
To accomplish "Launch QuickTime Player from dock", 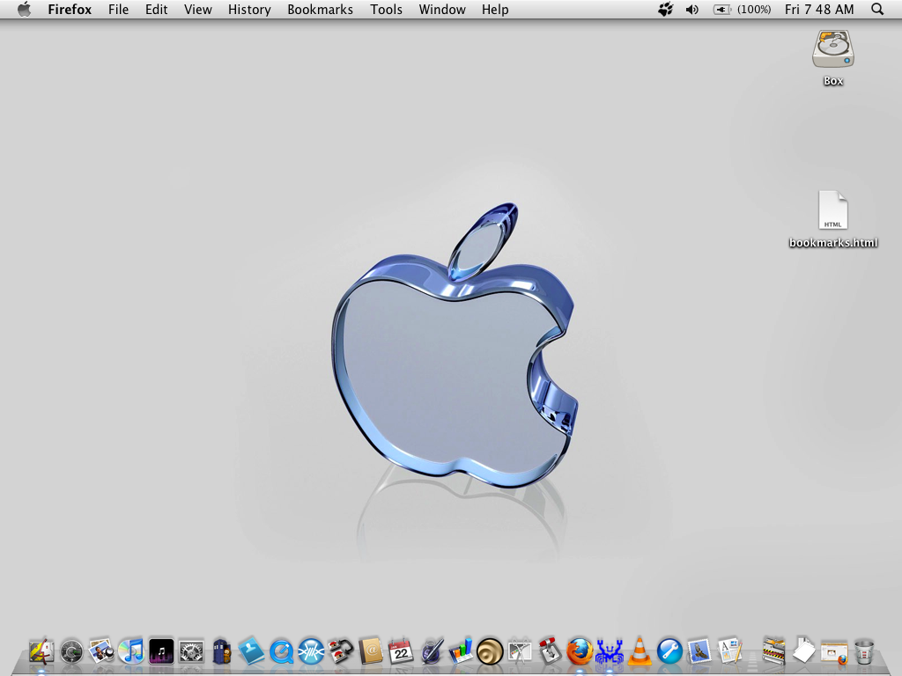I will (x=281, y=652).
